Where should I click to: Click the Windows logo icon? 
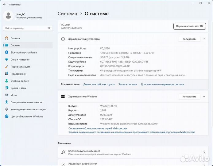click(x=63, y=97)
